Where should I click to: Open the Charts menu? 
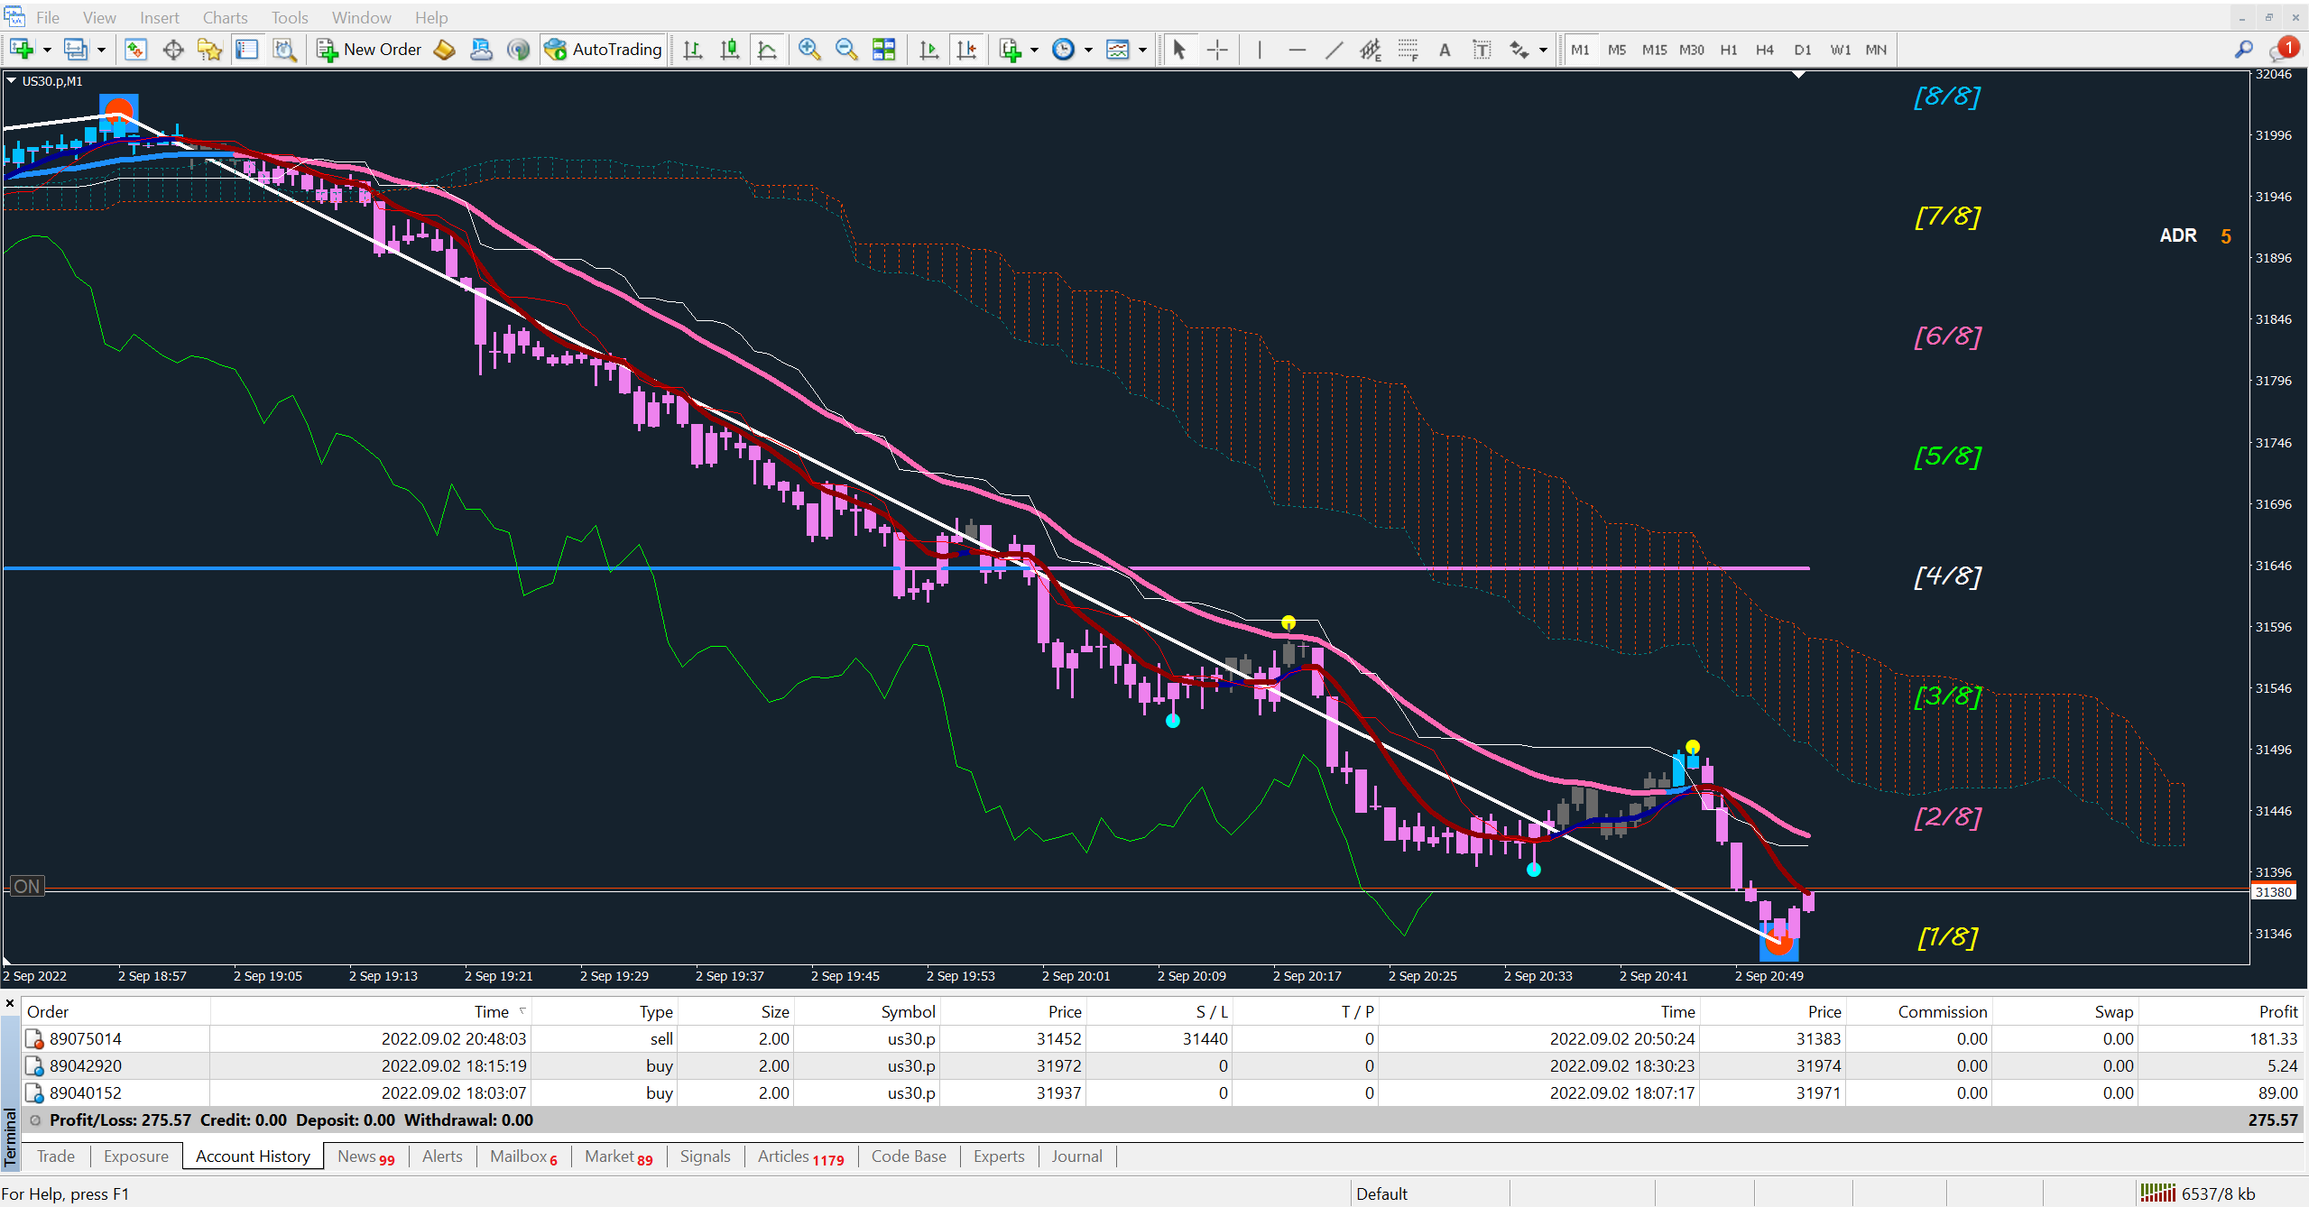[225, 17]
